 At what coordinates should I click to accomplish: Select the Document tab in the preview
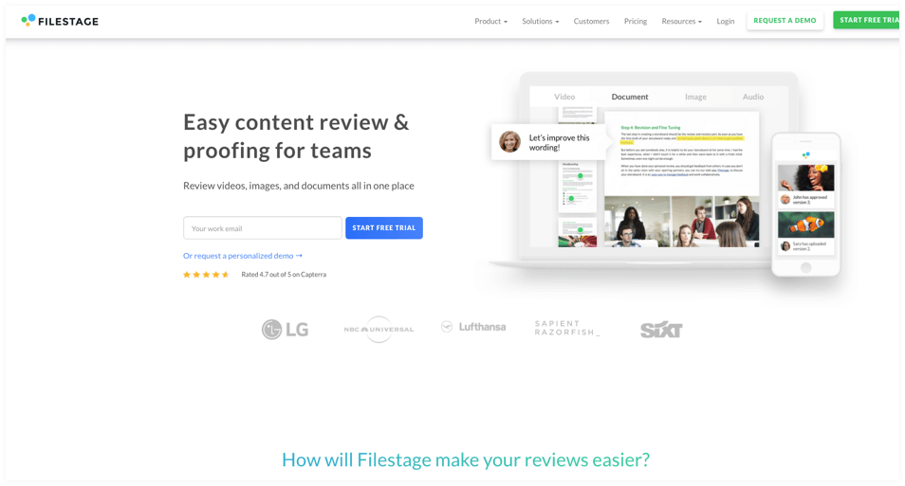click(x=630, y=97)
